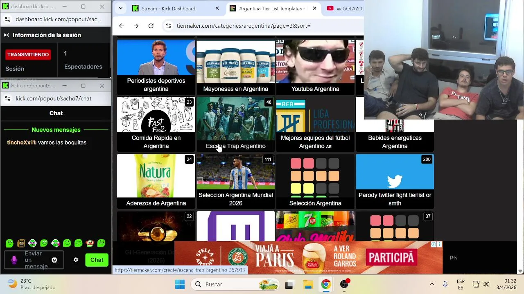Reload the tiermaker page
The image size is (524, 294).
[x=151, y=26]
